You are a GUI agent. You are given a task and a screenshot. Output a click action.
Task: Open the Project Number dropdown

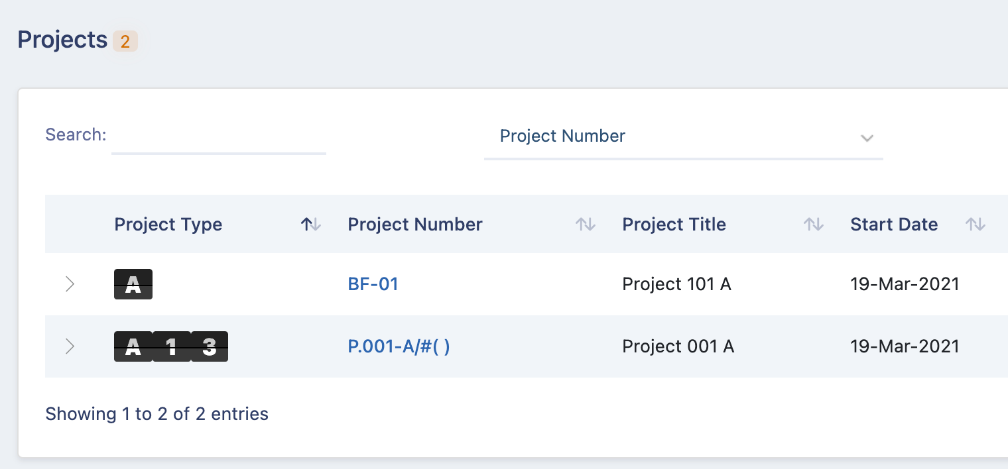pyautogui.click(x=683, y=136)
